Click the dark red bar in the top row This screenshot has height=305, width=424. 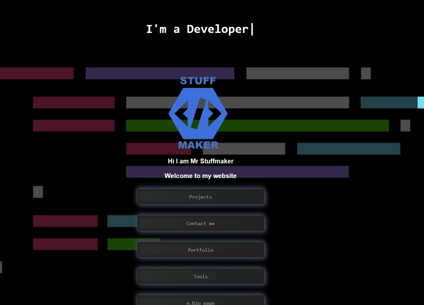tap(36, 73)
